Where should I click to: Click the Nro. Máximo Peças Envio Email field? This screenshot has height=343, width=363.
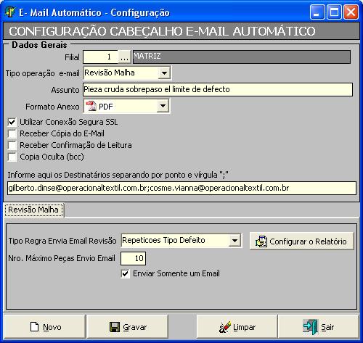point(133,258)
